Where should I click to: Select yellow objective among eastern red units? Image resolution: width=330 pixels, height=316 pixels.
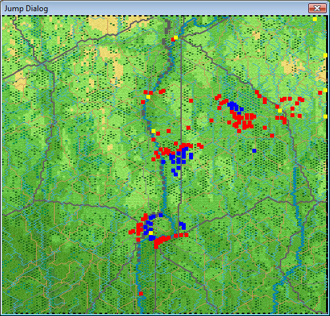(x=280, y=111)
